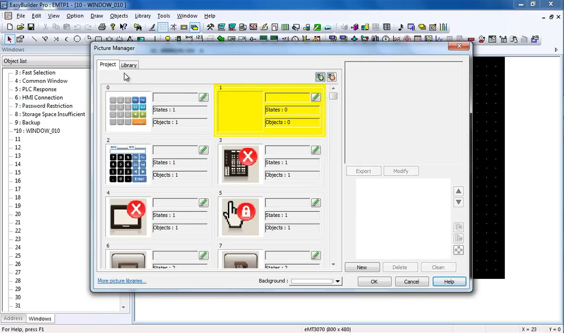Click the Print toolbar icon
Image resolution: width=564 pixels, height=333 pixels.
coord(102,27)
